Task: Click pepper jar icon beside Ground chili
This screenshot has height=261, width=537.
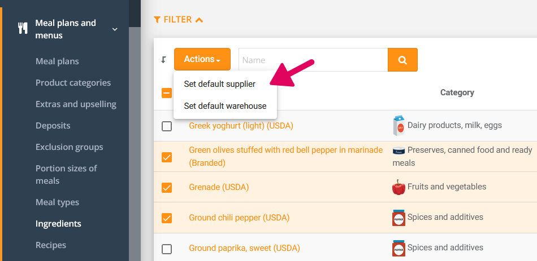Action: point(399,218)
